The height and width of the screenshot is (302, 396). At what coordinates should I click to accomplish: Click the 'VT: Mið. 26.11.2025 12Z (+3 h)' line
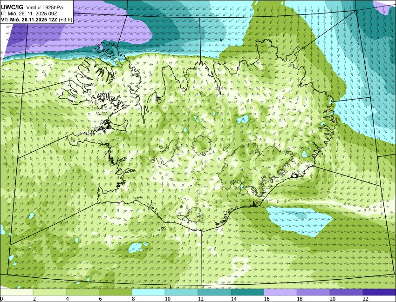point(37,20)
